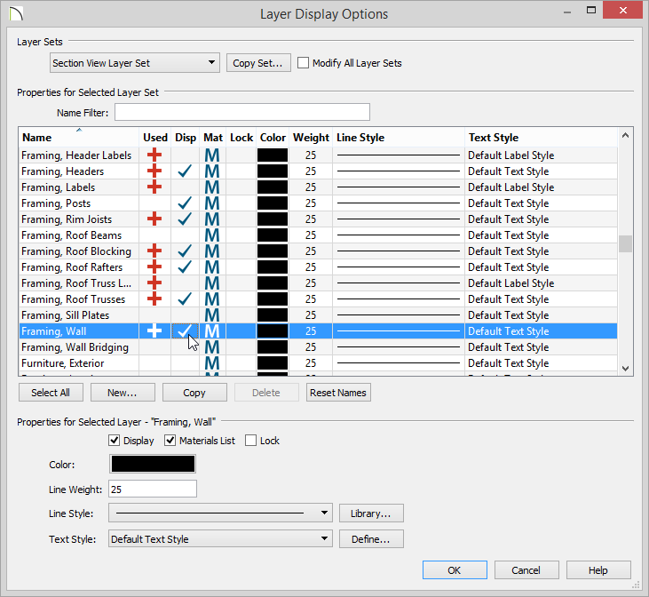Viewport: 649px width, 597px height.
Task: Toggle Materials M icon for Framing, Roof Truss L...
Action: click(x=212, y=283)
